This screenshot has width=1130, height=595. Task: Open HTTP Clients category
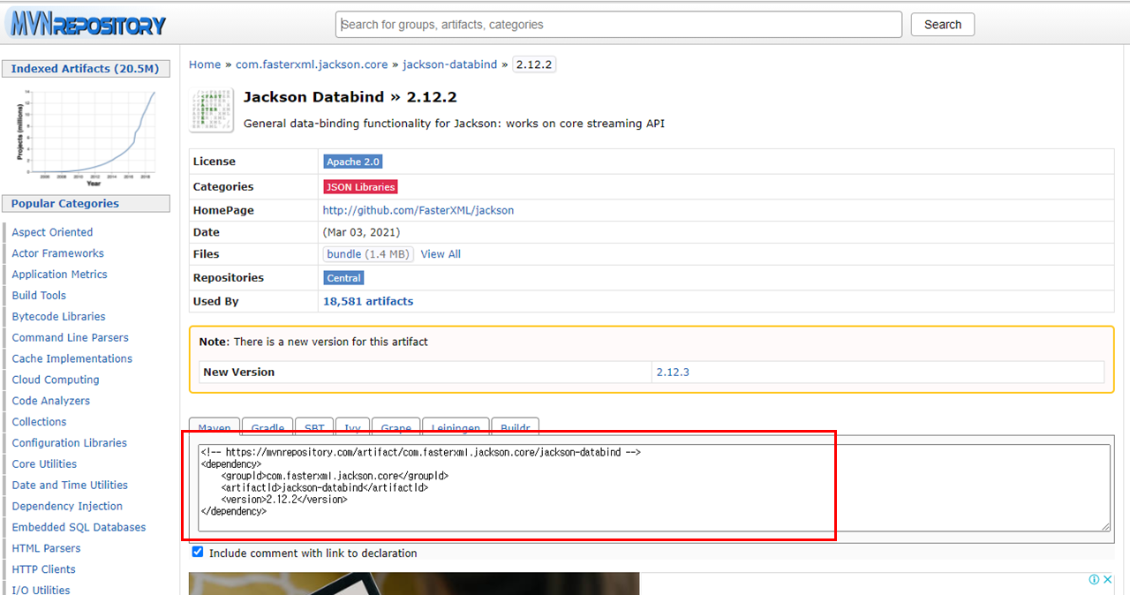tap(43, 569)
